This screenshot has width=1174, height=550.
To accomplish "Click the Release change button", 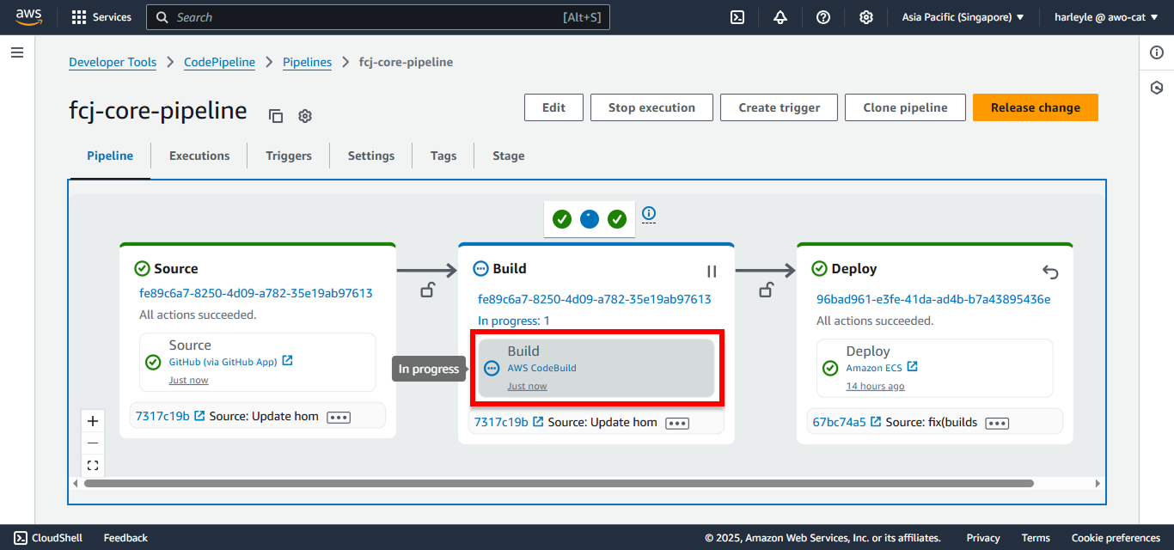I will coord(1036,107).
